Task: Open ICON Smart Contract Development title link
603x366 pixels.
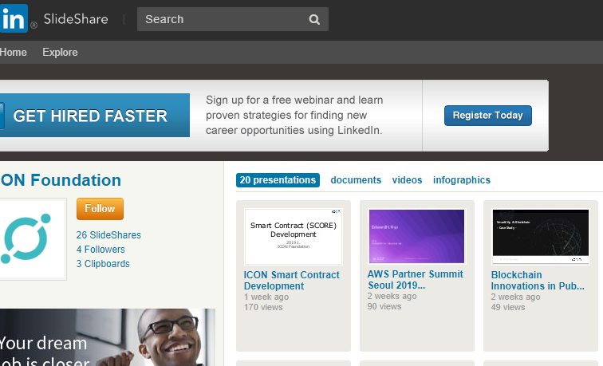Action: (x=291, y=280)
